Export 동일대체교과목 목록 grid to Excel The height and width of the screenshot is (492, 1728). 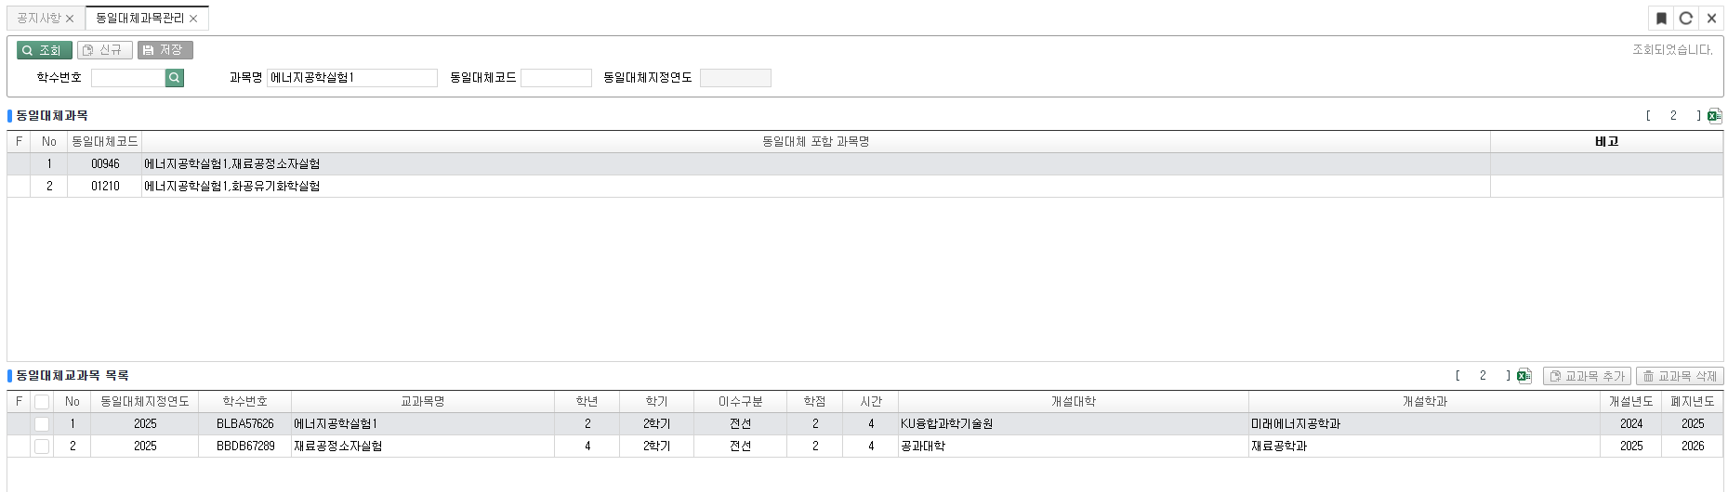point(1524,376)
